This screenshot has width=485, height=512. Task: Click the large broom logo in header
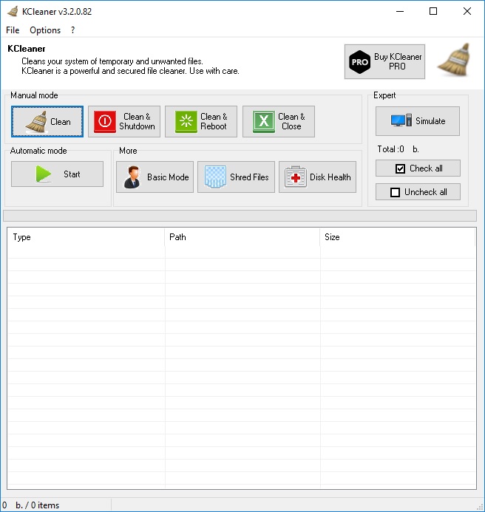[454, 60]
